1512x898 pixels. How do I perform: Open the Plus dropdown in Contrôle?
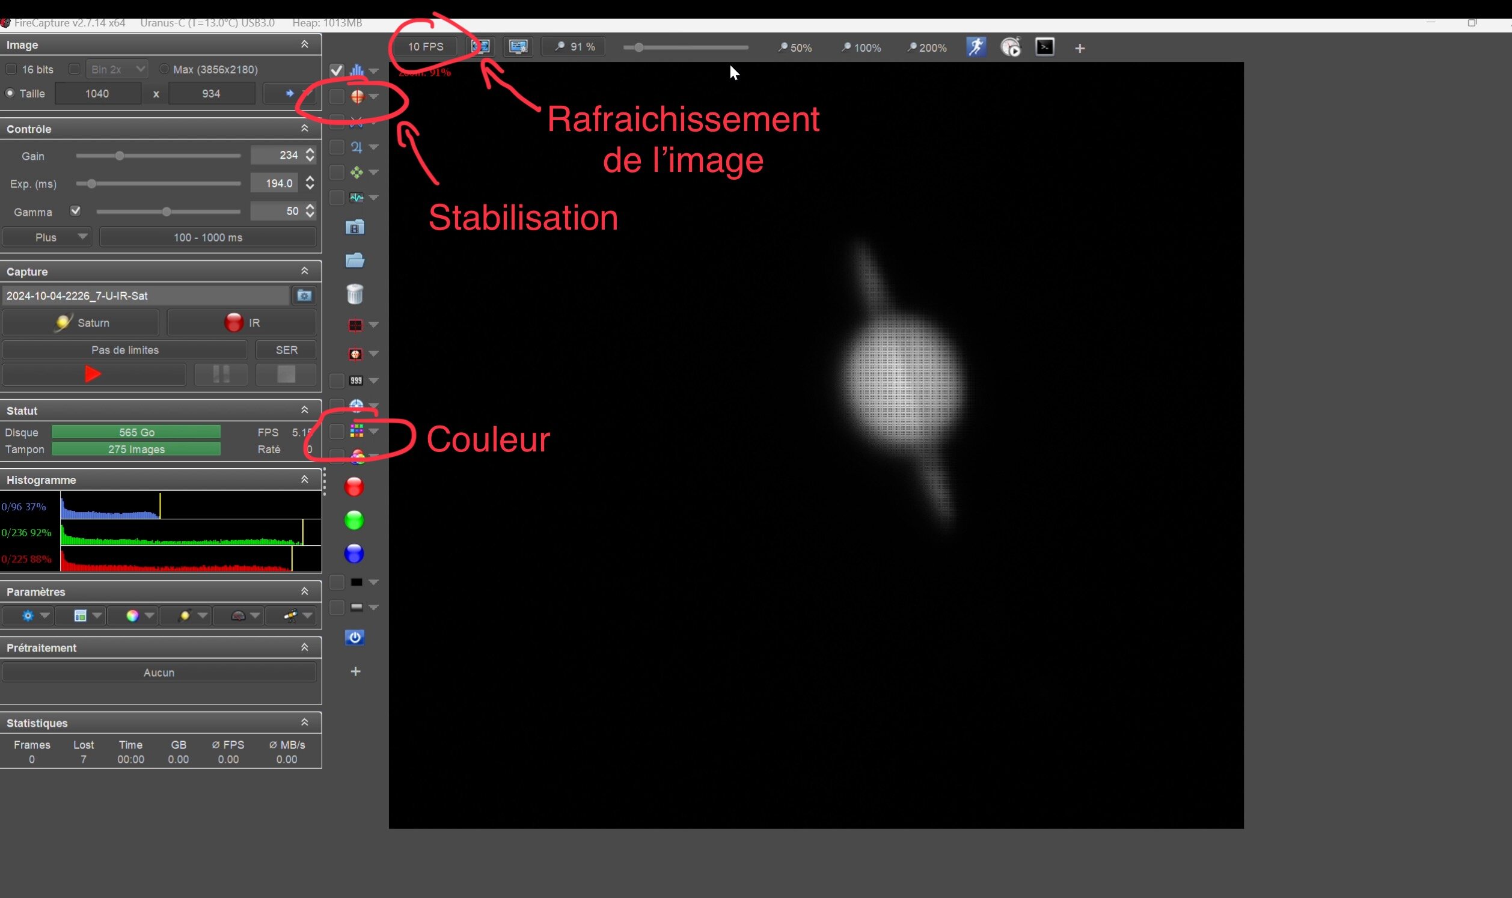click(46, 237)
